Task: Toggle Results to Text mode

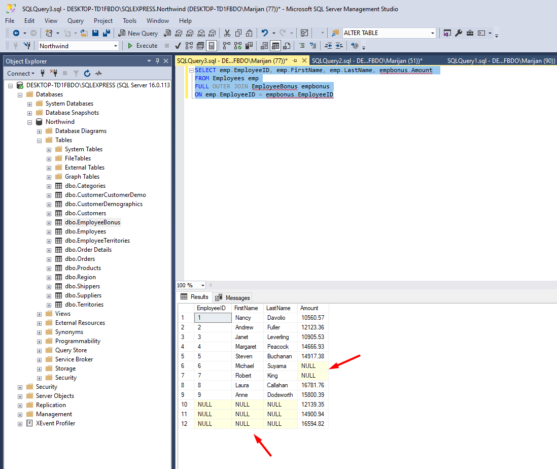Action: (x=264, y=46)
